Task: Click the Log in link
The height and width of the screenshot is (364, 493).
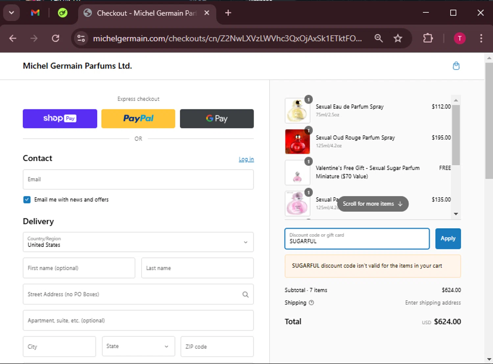Action: tap(246, 159)
